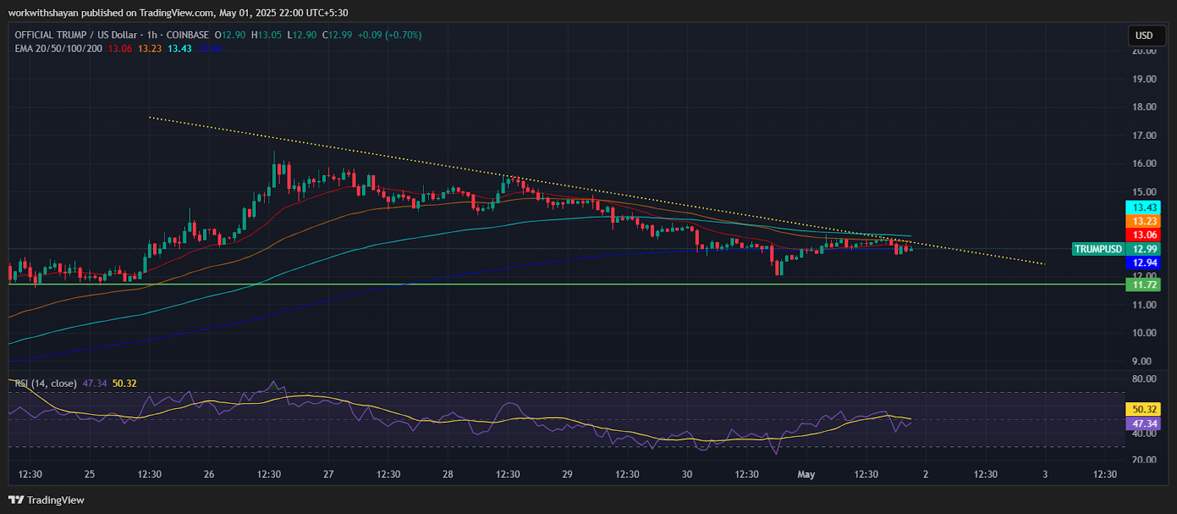Viewport: 1177px width, 514px height.
Task: Click the cyan 13.43 price-axis label
Action: tap(1145, 208)
